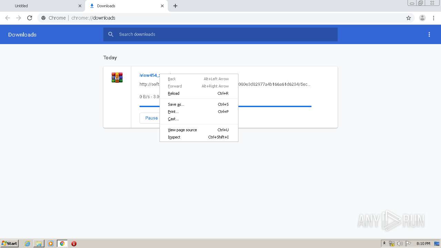Click the browser forward arrow
Image resolution: width=441 pixels, height=248 pixels.
[19, 18]
